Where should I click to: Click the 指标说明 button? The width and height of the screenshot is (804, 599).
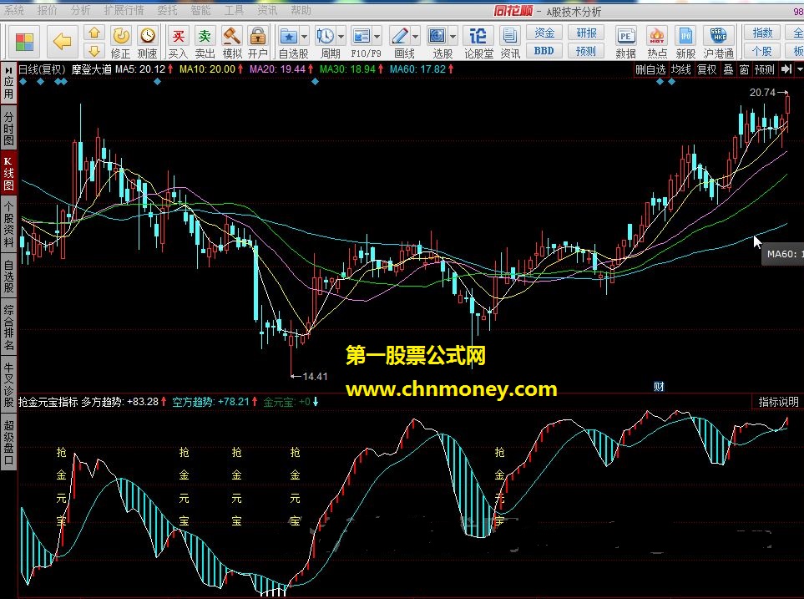[778, 402]
